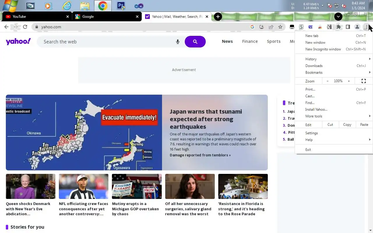The height and width of the screenshot is (233, 373).
Task: Close the YouTube tab
Action: [x=68, y=17]
